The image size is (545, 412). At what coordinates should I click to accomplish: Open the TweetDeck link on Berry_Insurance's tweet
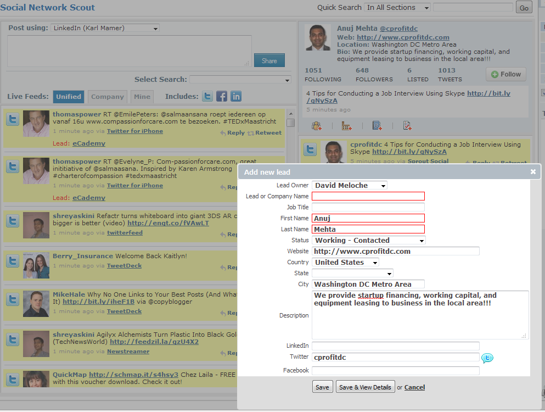(x=125, y=265)
